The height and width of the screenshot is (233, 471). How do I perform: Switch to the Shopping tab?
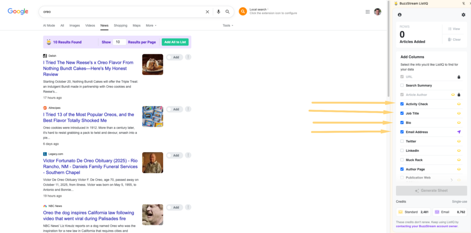120,25
